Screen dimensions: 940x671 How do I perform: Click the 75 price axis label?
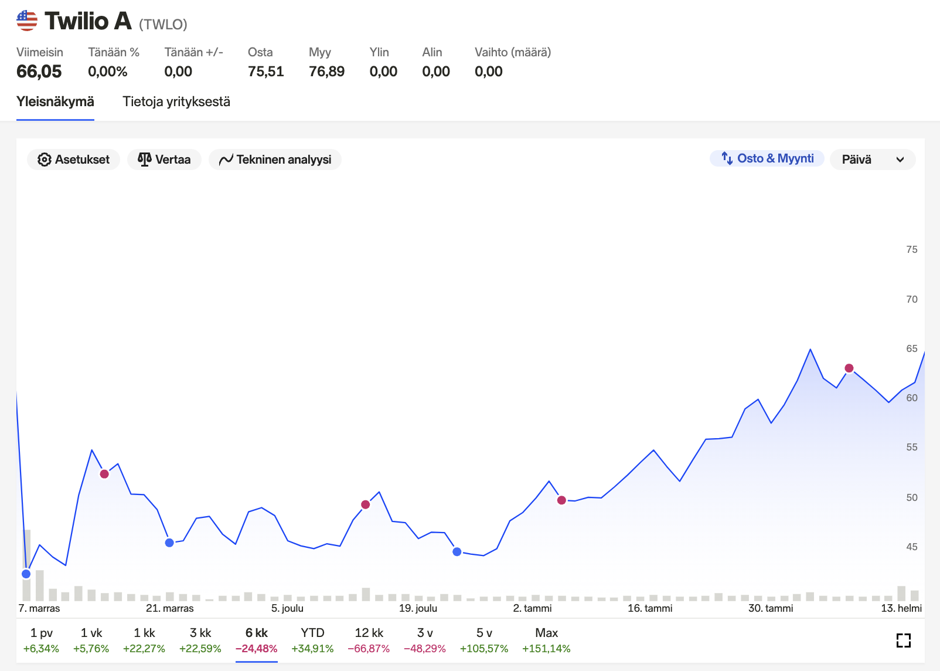tap(912, 249)
